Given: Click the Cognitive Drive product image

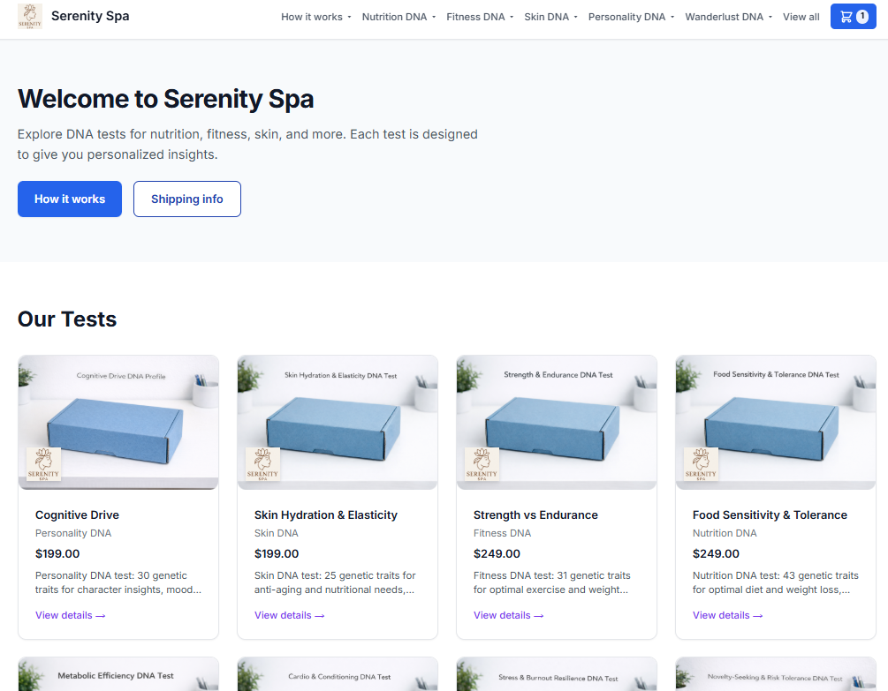Looking at the screenshot, I should click(x=118, y=422).
